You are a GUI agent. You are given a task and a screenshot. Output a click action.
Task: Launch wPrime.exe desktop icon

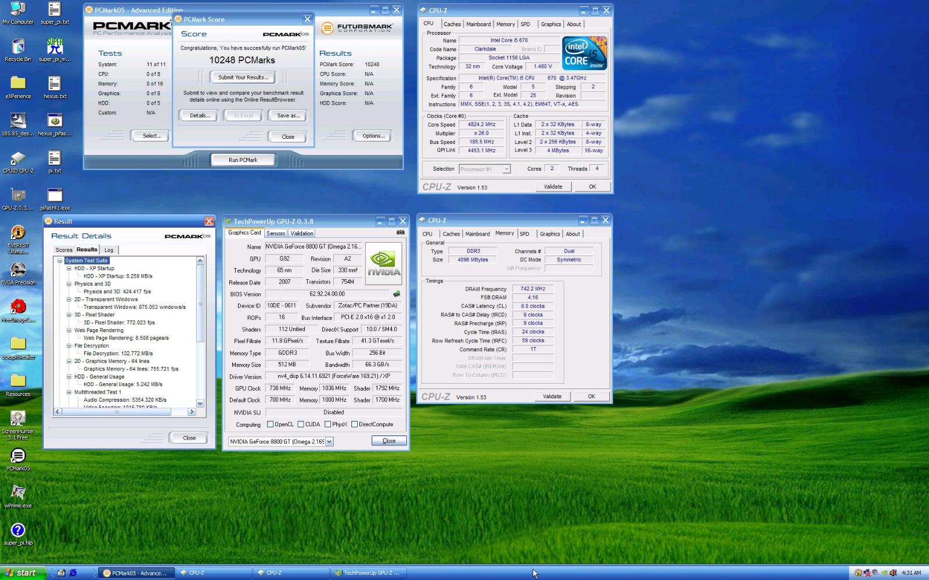[18, 496]
